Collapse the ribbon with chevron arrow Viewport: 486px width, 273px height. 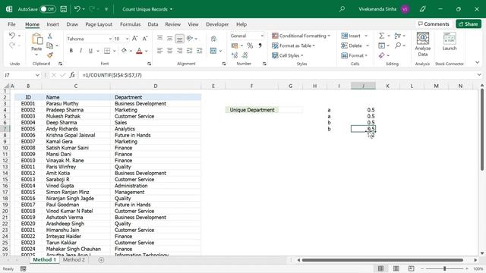point(478,62)
